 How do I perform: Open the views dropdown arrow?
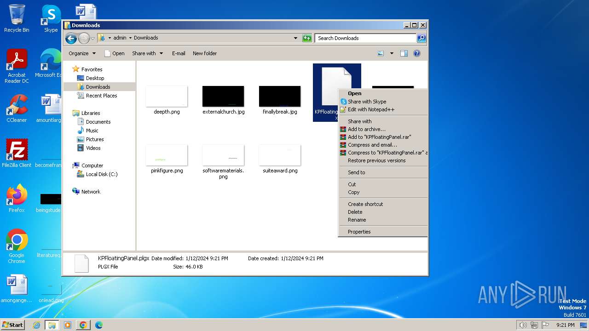[x=392, y=53]
